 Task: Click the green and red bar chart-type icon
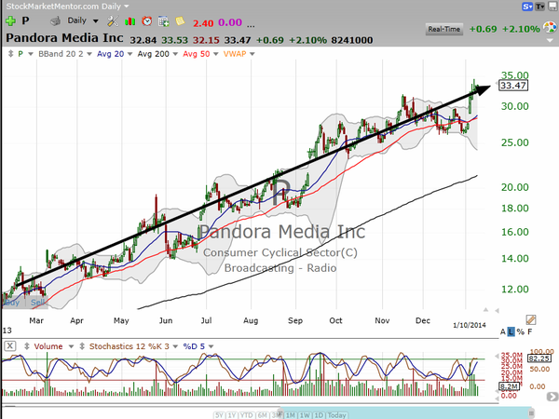pos(130,21)
